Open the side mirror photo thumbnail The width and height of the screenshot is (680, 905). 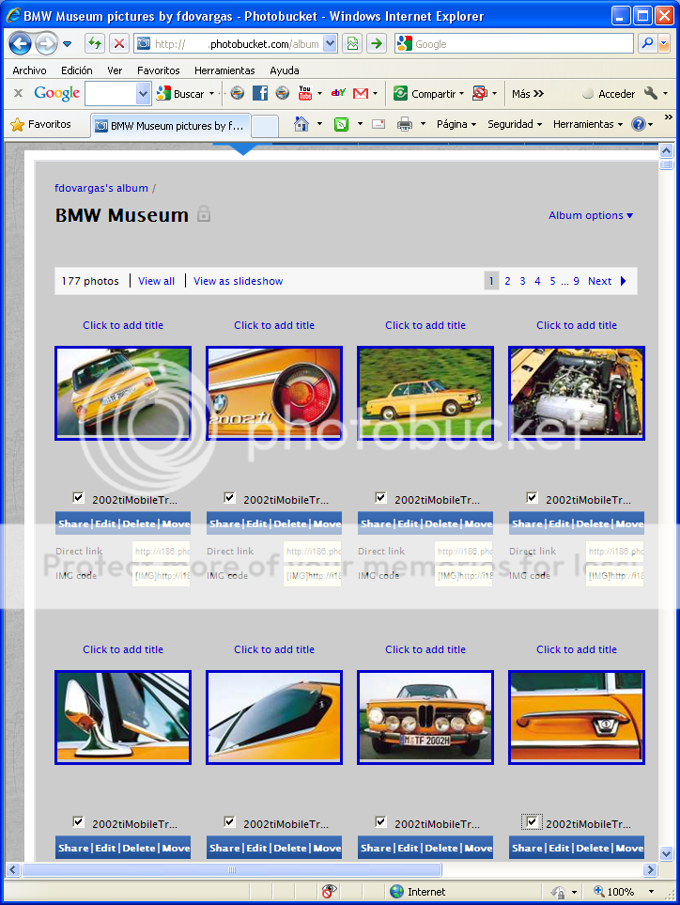[x=123, y=717]
